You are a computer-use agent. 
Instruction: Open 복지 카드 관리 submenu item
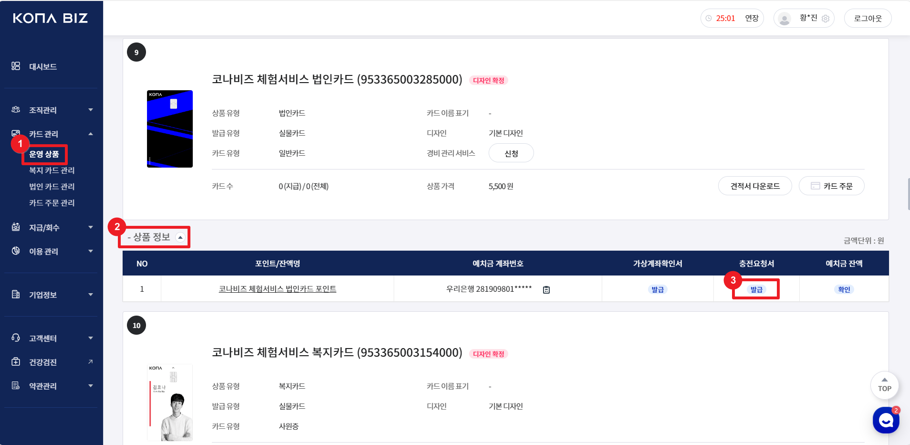(52, 170)
